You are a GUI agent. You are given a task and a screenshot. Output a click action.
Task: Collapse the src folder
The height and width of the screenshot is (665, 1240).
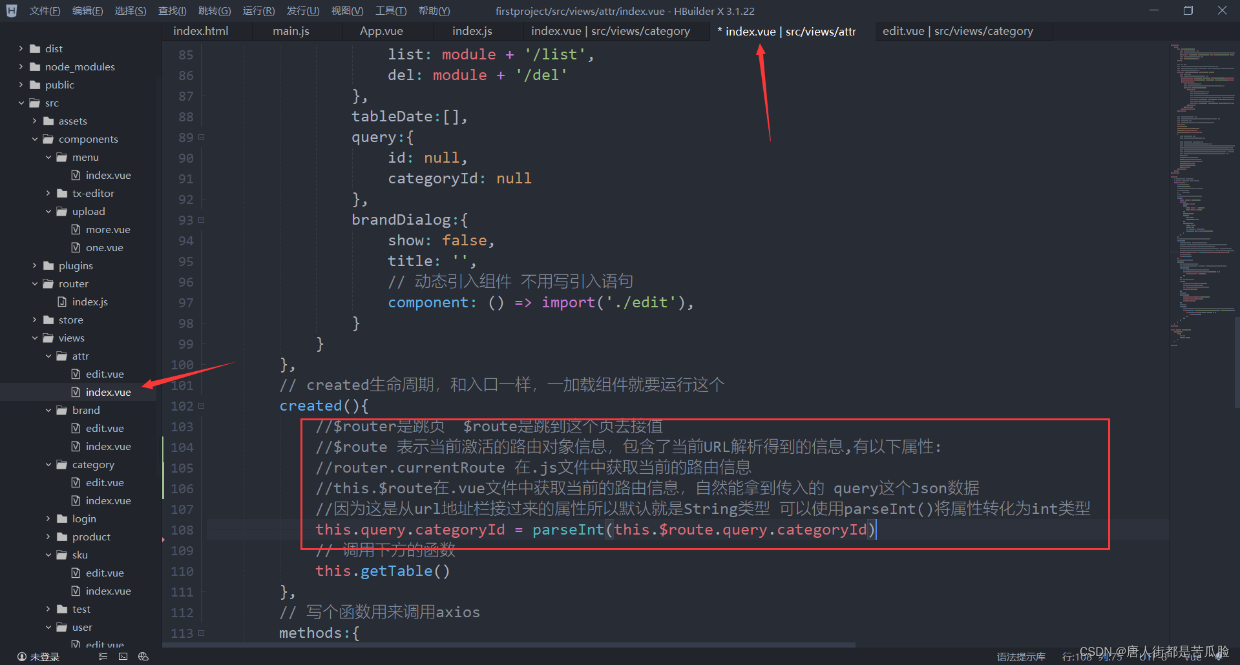[21, 103]
